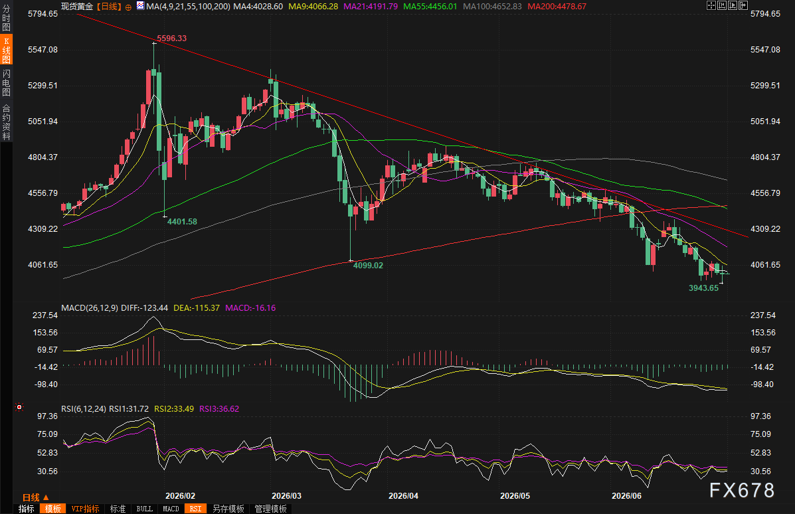Click the MA200 red legend label

(557, 6)
